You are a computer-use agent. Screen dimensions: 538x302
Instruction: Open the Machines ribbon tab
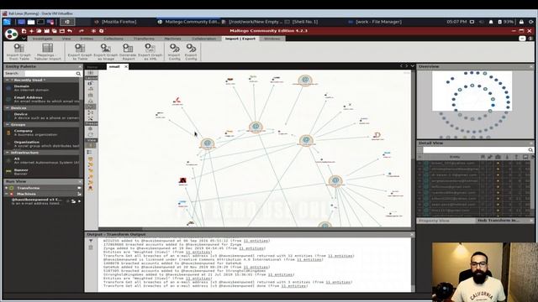click(172, 39)
